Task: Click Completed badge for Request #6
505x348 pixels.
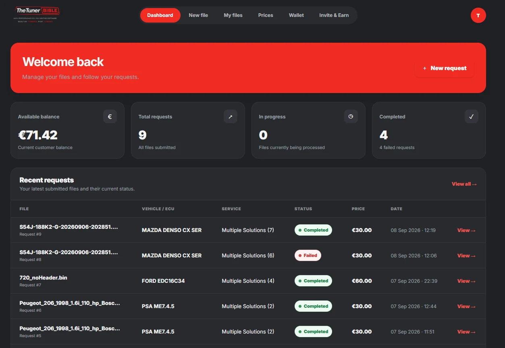Action: tap(313, 306)
